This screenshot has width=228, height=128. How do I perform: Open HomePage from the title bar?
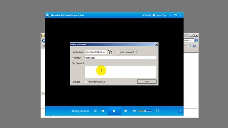(159, 15)
